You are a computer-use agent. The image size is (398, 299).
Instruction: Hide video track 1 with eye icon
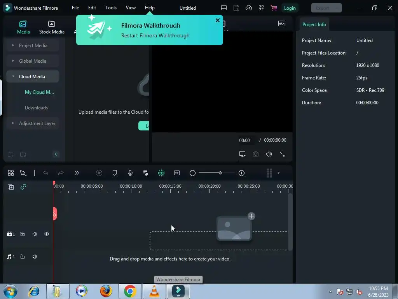click(47, 234)
